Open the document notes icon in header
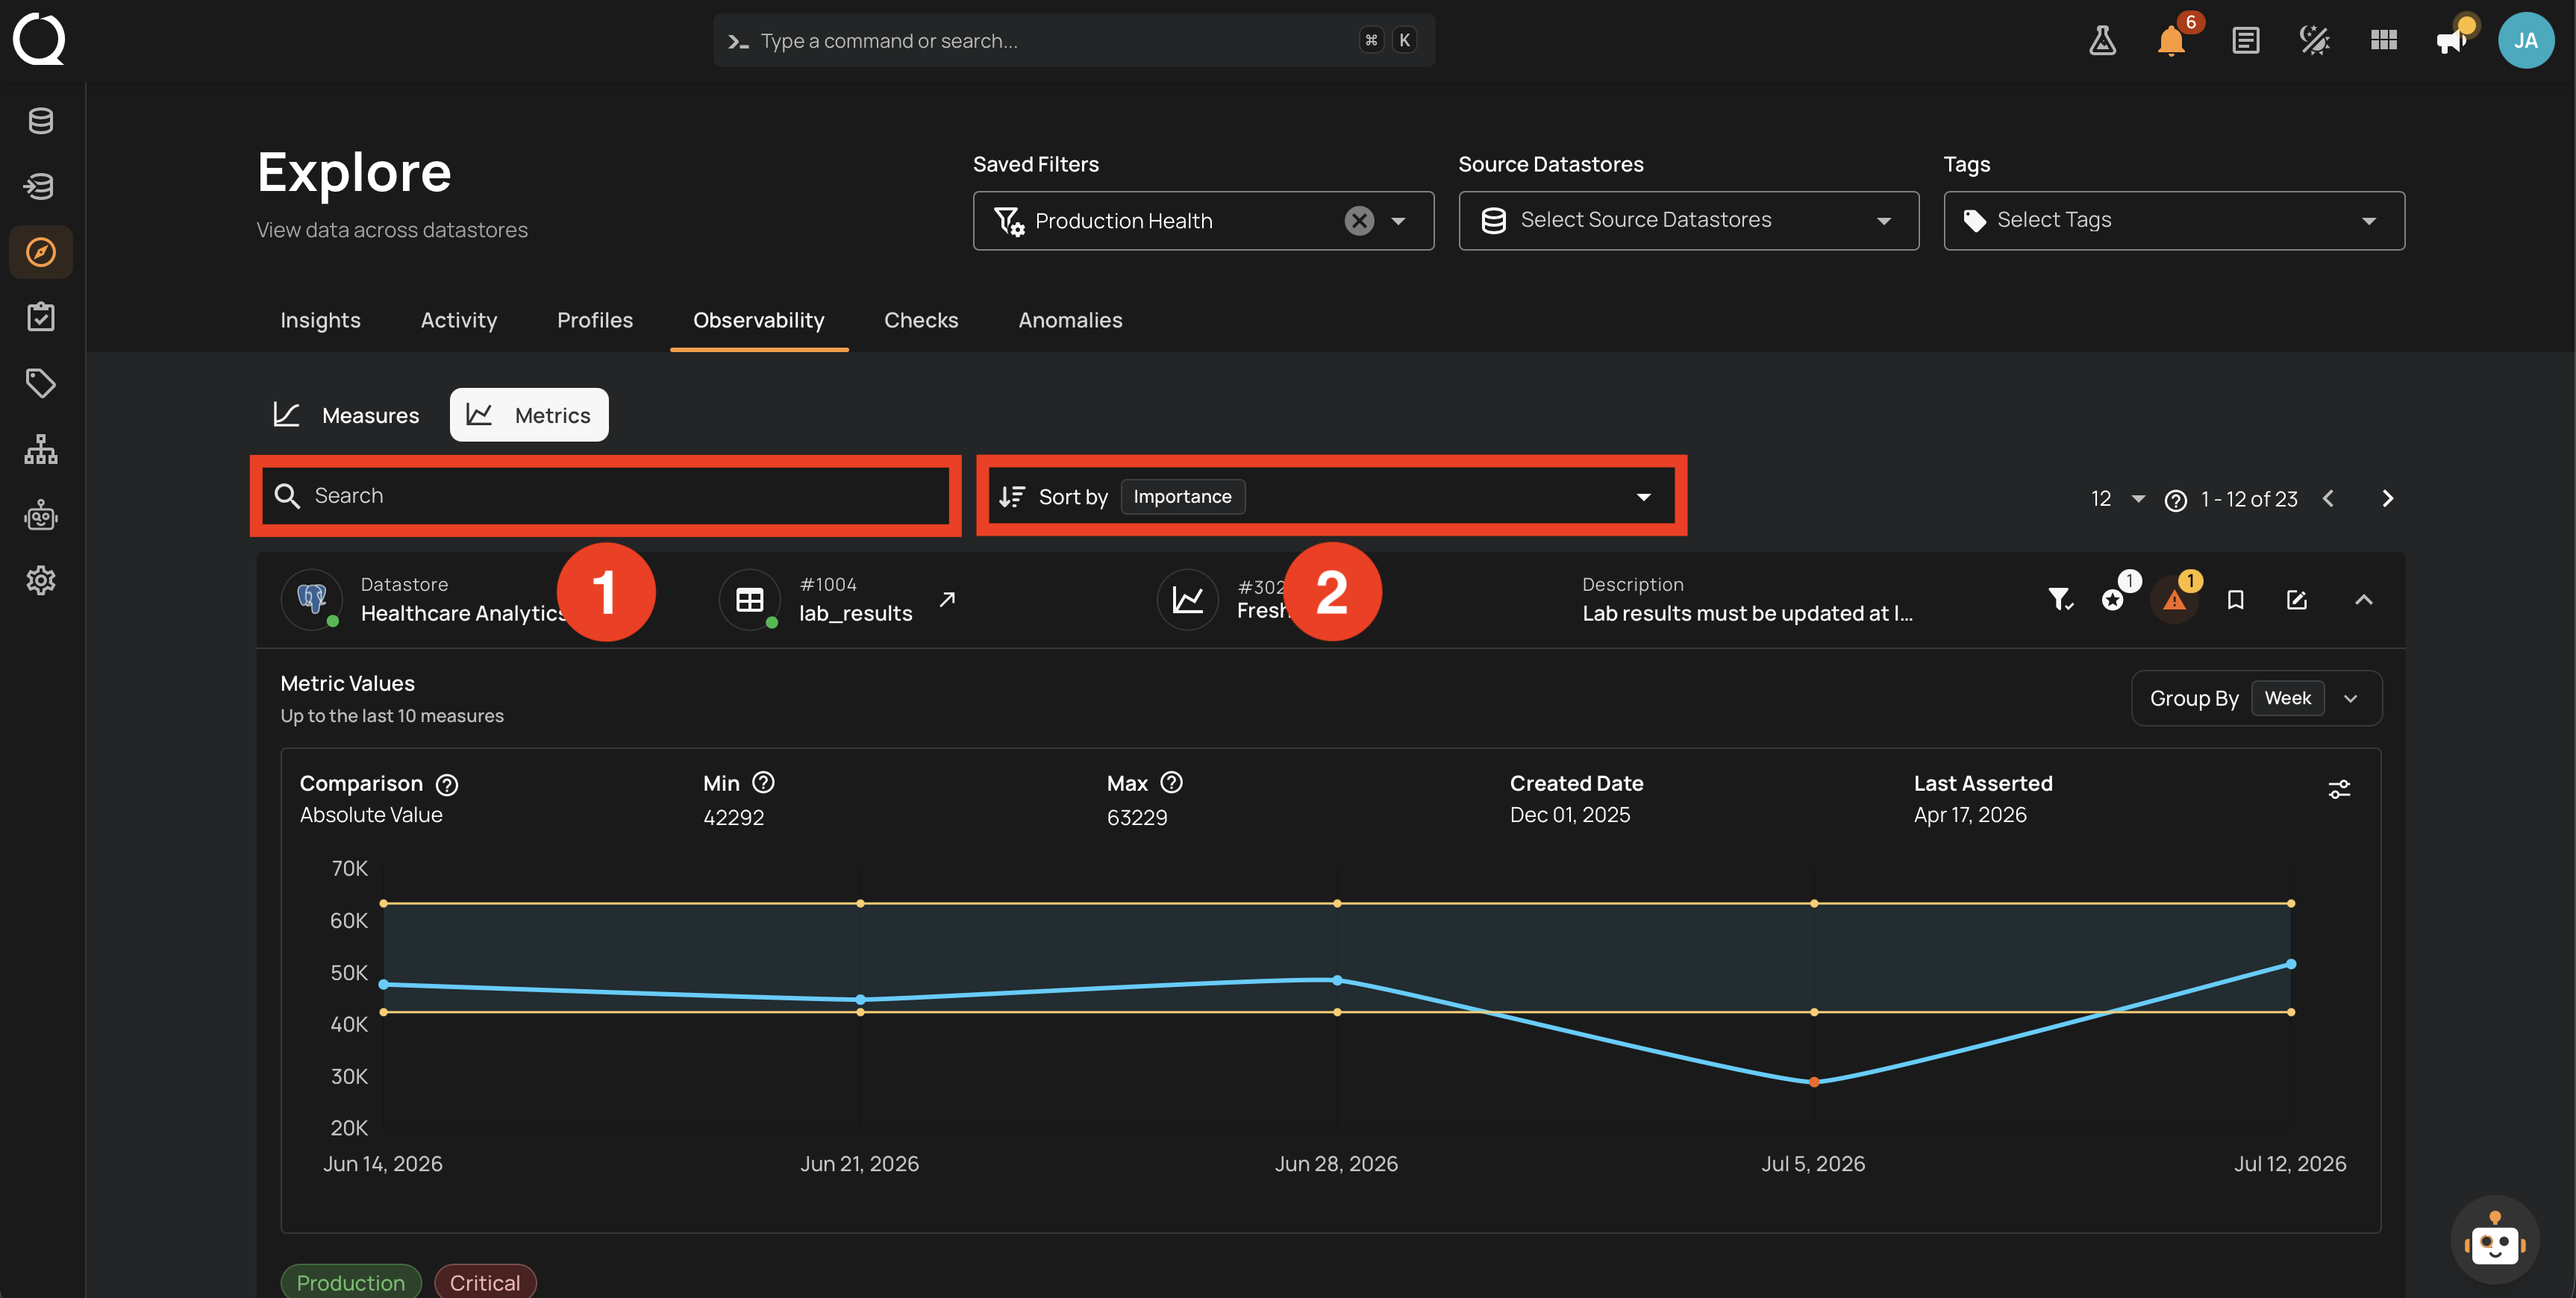The height and width of the screenshot is (1298, 2576). pyautogui.click(x=2246, y=41)
